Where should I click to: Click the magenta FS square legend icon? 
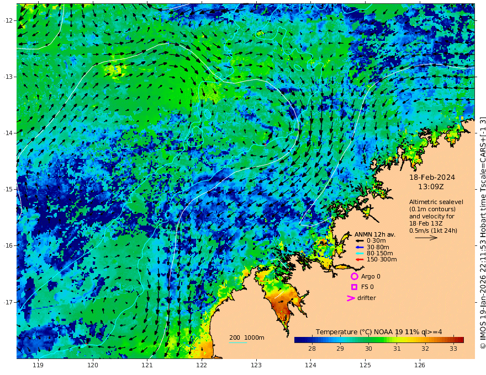(354, 287)
